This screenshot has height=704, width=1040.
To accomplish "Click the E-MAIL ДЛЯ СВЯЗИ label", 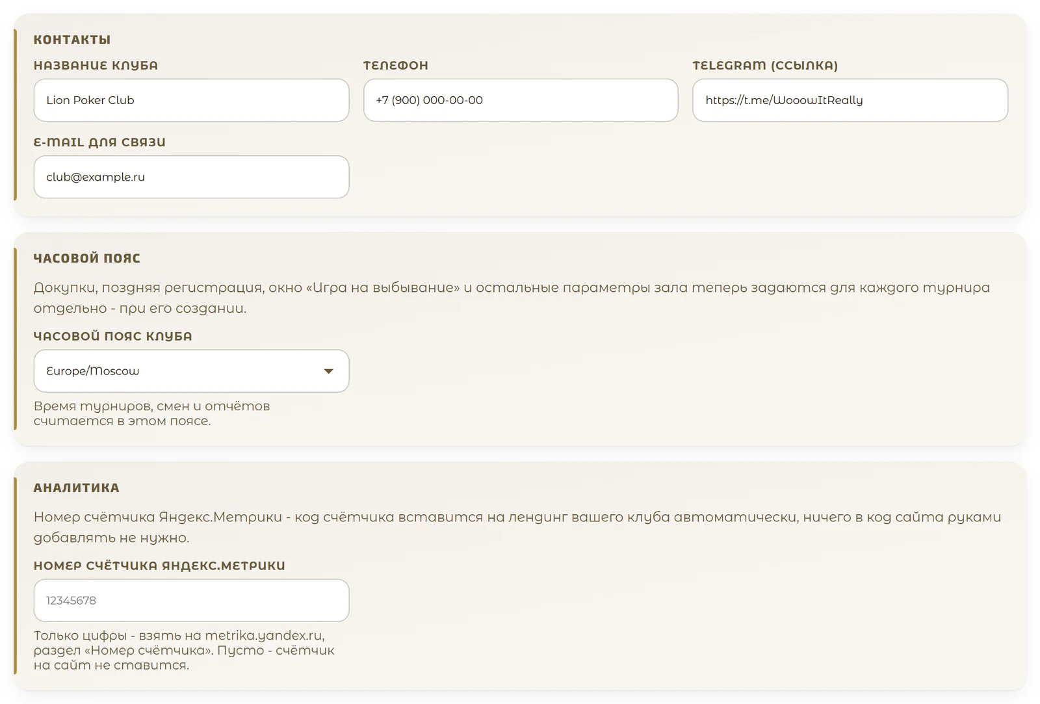I will (x=99, y=142).
